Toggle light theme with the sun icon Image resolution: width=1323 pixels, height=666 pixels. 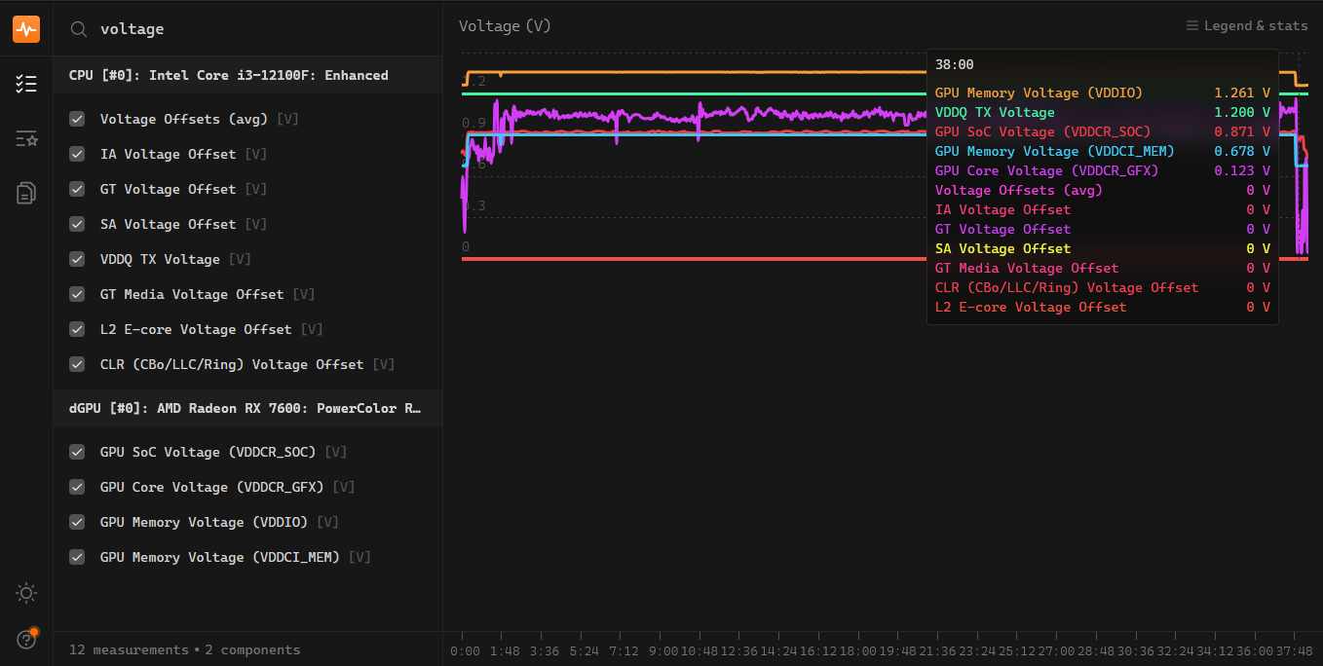pyautogui.click(x=26, y=592)
